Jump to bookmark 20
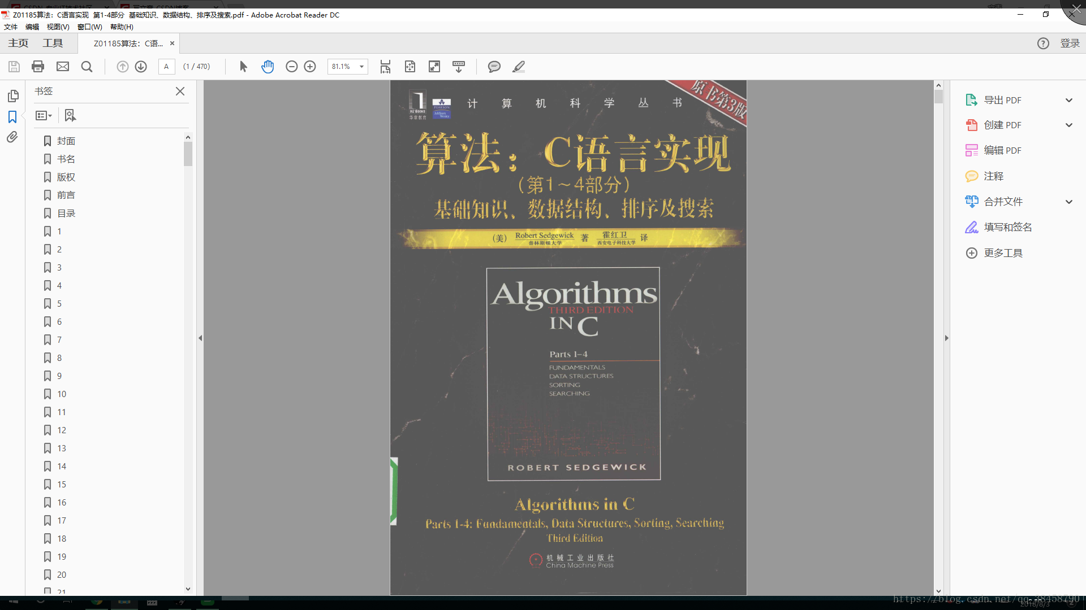 coord(61,574)
